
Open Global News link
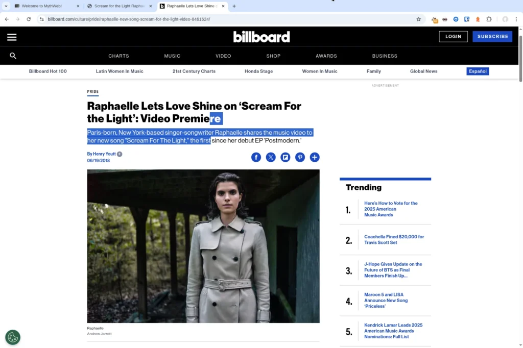click(423, 71)
